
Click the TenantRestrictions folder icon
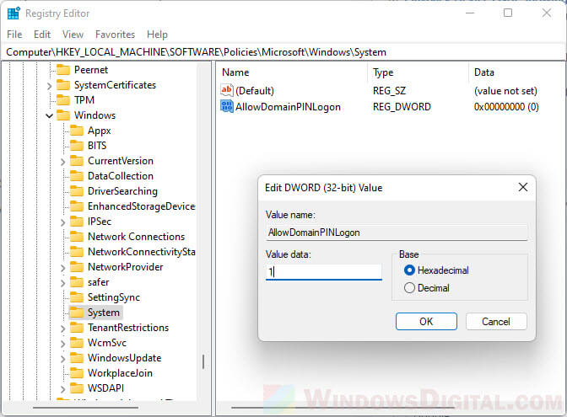[x=76, y=328]
